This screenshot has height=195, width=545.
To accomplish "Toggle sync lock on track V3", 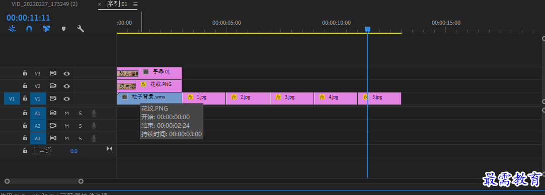I will 53,73.
